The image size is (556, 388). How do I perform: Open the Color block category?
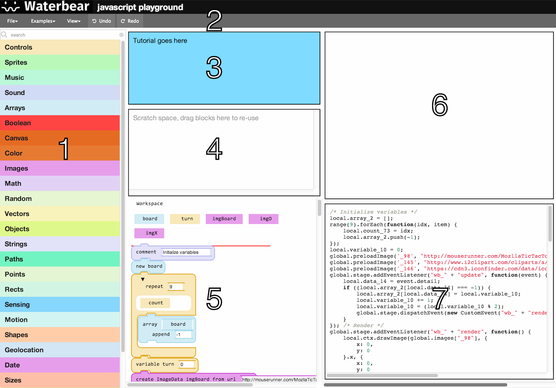(60, 153)
